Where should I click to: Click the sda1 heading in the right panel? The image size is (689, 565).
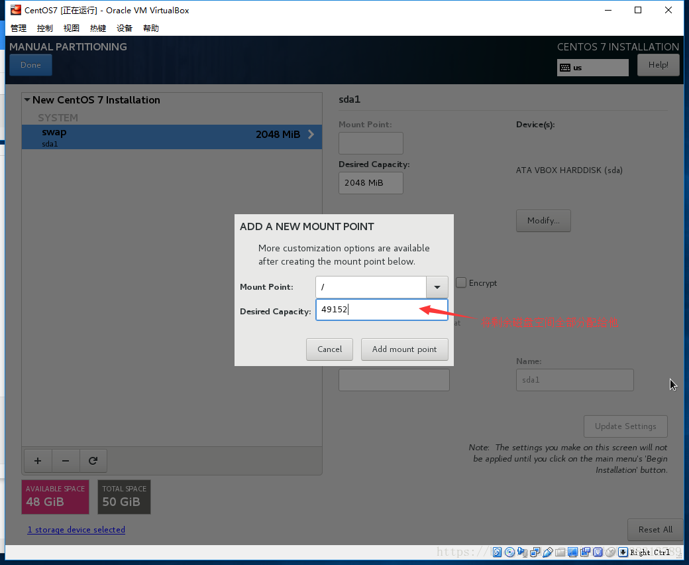pyautogui.click(x=349, y=99)
